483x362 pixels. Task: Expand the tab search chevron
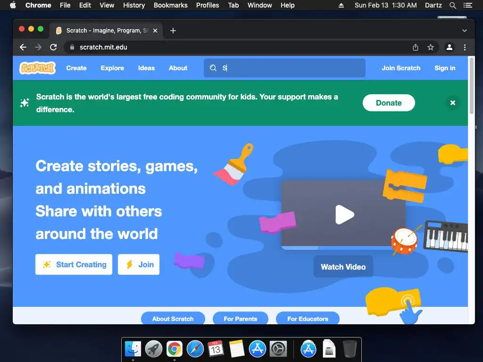click(x=465, y=31)
